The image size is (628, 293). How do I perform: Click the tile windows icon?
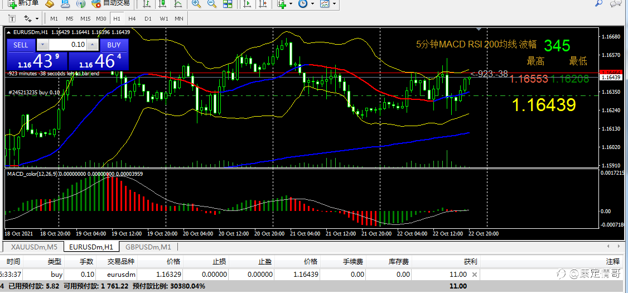click(228, 3)
